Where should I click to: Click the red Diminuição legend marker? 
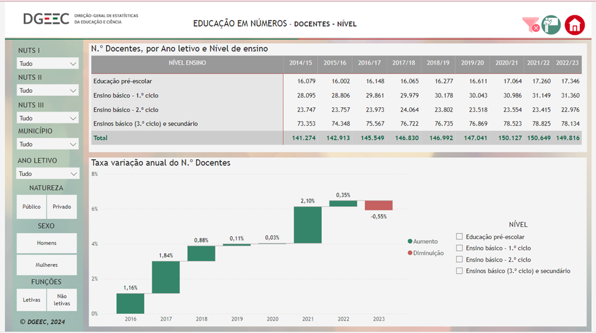click(411, 253)
